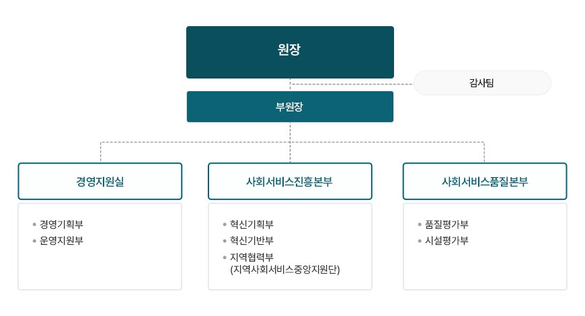Screen dimensions: 585x316
Task: Click the 원장 box at the top
Action: pos(290,52)
